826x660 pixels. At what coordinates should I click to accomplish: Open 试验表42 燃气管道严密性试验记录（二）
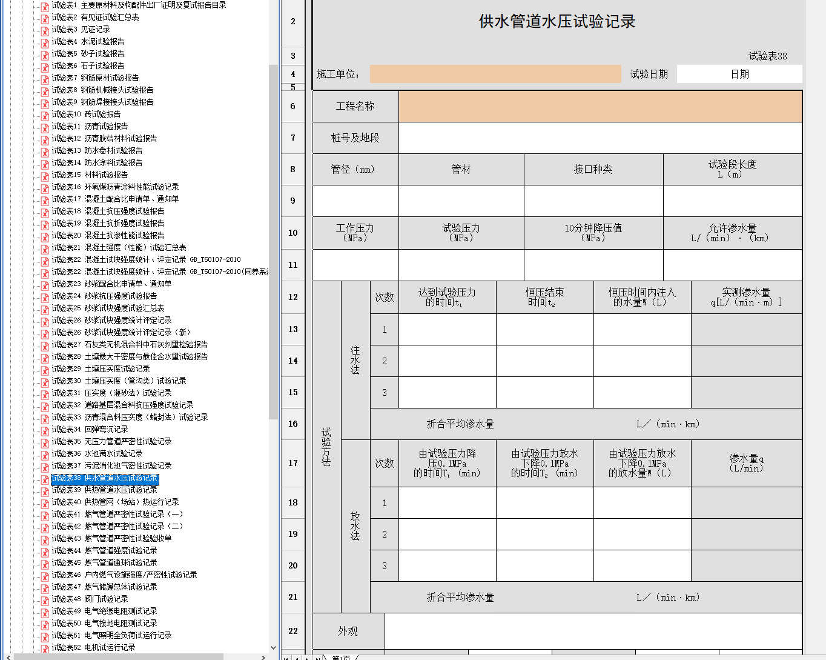(x=117, y=526)
